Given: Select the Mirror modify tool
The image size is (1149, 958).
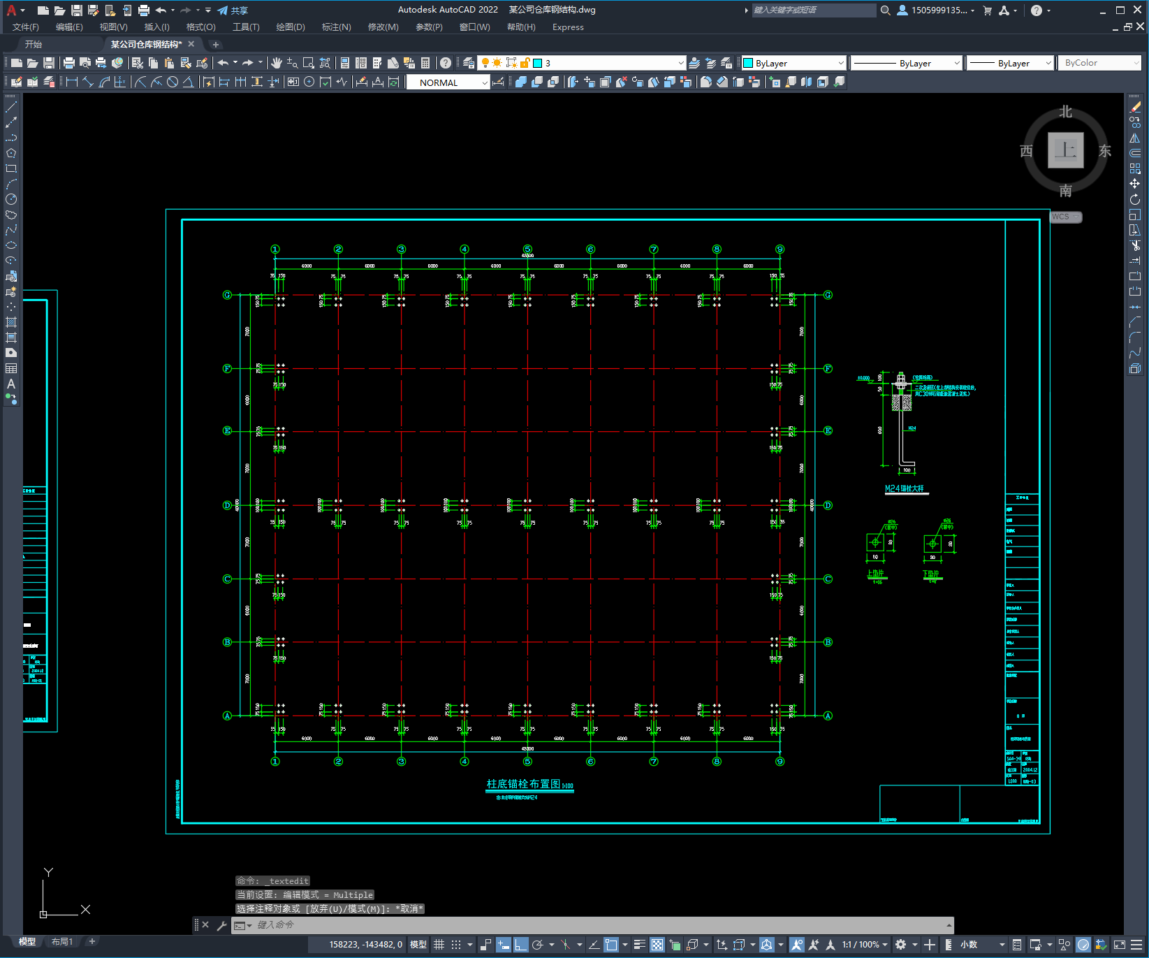Looking at the screenshot, I should tap(1135, 138).
